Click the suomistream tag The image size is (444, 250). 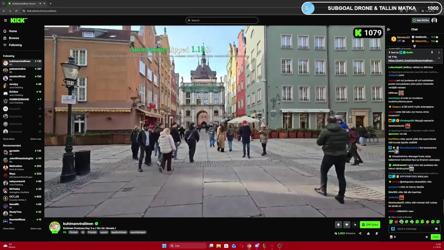[x=138, y=232]
